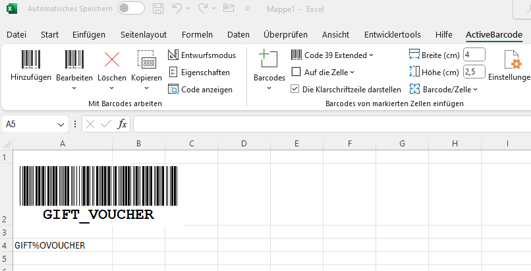Toggle the Automatisches Speichern switch
This screenshot has width=531, height=271.
click(131, 9)
